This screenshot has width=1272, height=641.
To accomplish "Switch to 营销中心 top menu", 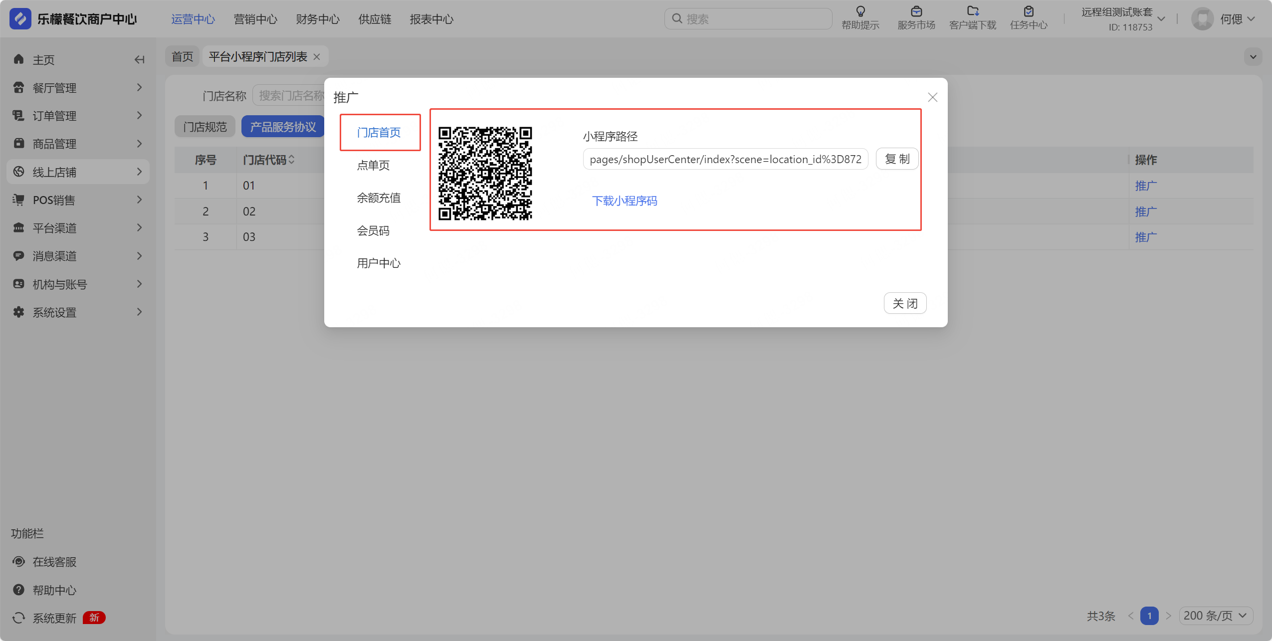I will 255,19.
